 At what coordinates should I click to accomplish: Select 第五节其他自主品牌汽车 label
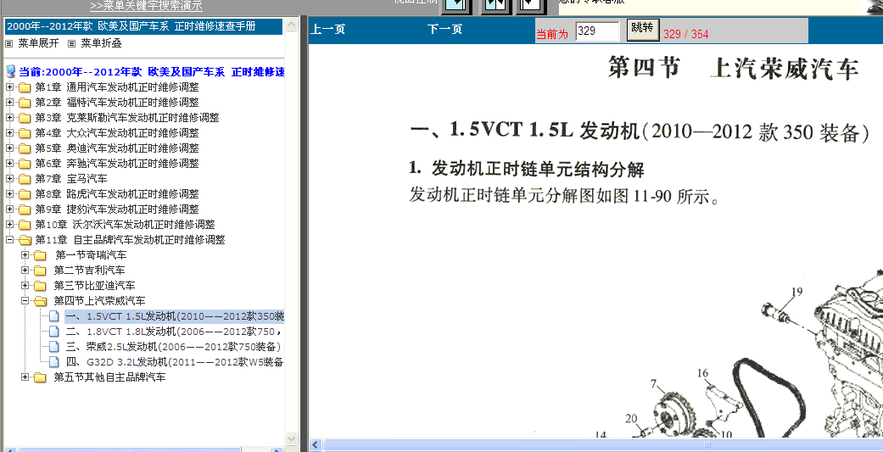pos(109,377)
